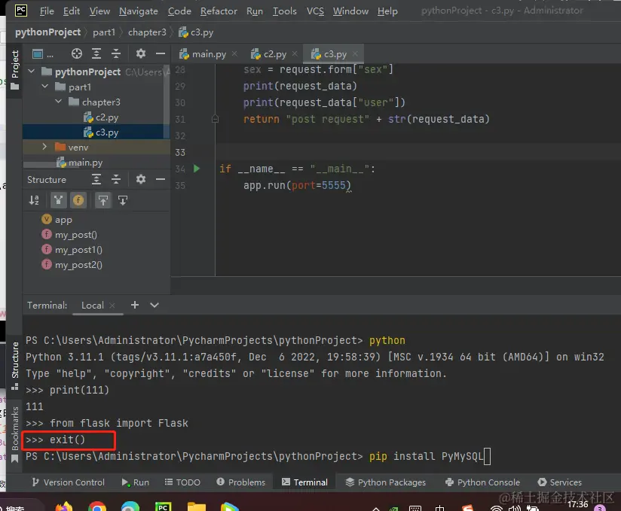The height and width of the screenshot is (511, 621).
Task: Click Collapse All in Structure toolbar
Action: click(x=115, y=179)
